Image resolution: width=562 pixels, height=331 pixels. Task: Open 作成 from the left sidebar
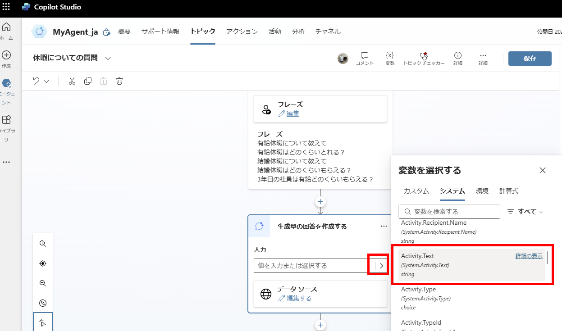(x=6, y=56)
